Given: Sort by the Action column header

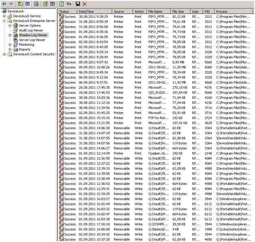Looking at the screenshot, I should point(139,11).
